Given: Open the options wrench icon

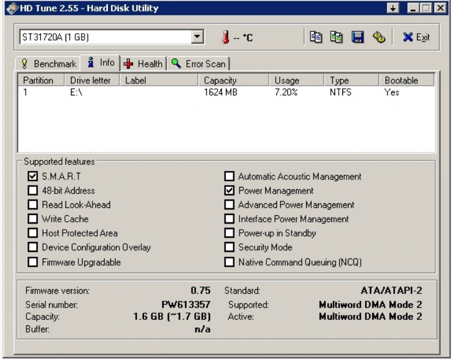Looking at the screenshot, I should tap(379, 37).
